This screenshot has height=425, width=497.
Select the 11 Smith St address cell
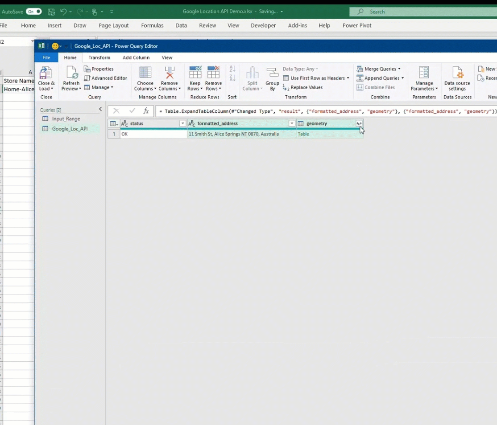click(242, 134)
